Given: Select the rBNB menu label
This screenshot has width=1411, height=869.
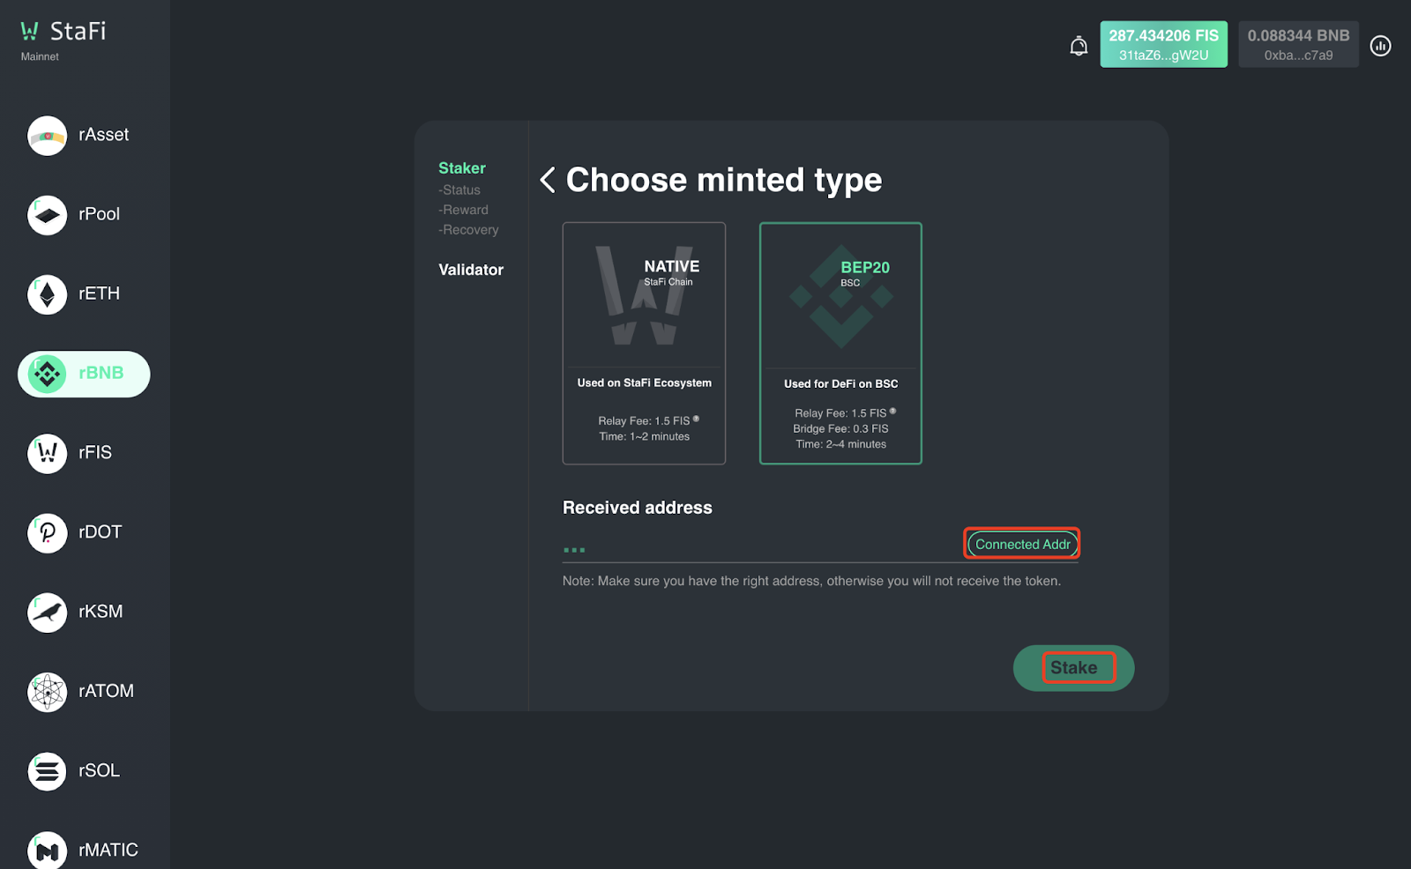Looking at the screenshot, I should click(101, 373).
